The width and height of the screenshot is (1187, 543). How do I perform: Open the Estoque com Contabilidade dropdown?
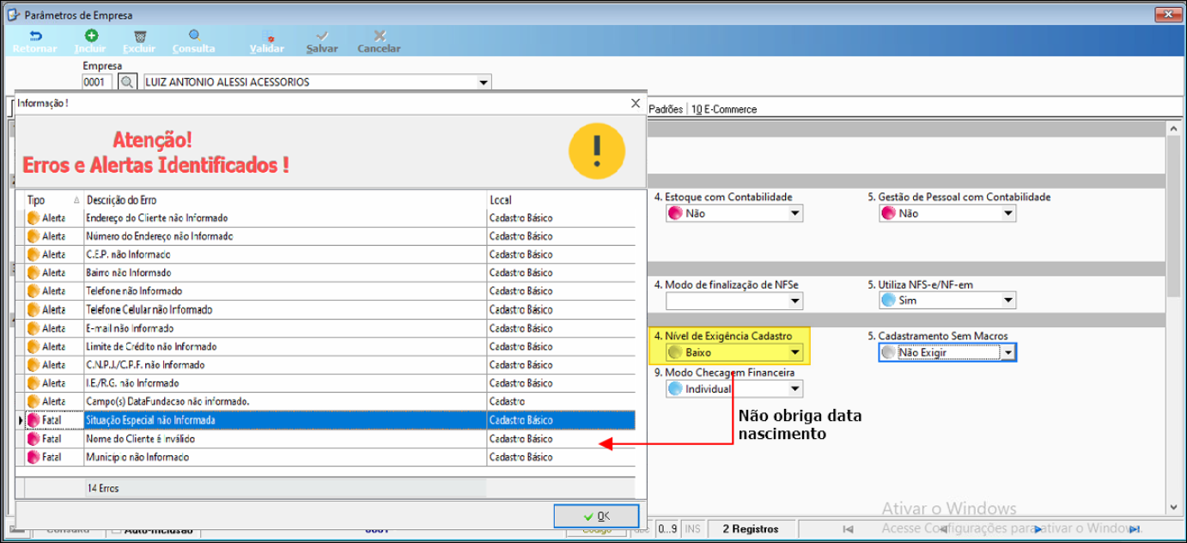point(795,213)
